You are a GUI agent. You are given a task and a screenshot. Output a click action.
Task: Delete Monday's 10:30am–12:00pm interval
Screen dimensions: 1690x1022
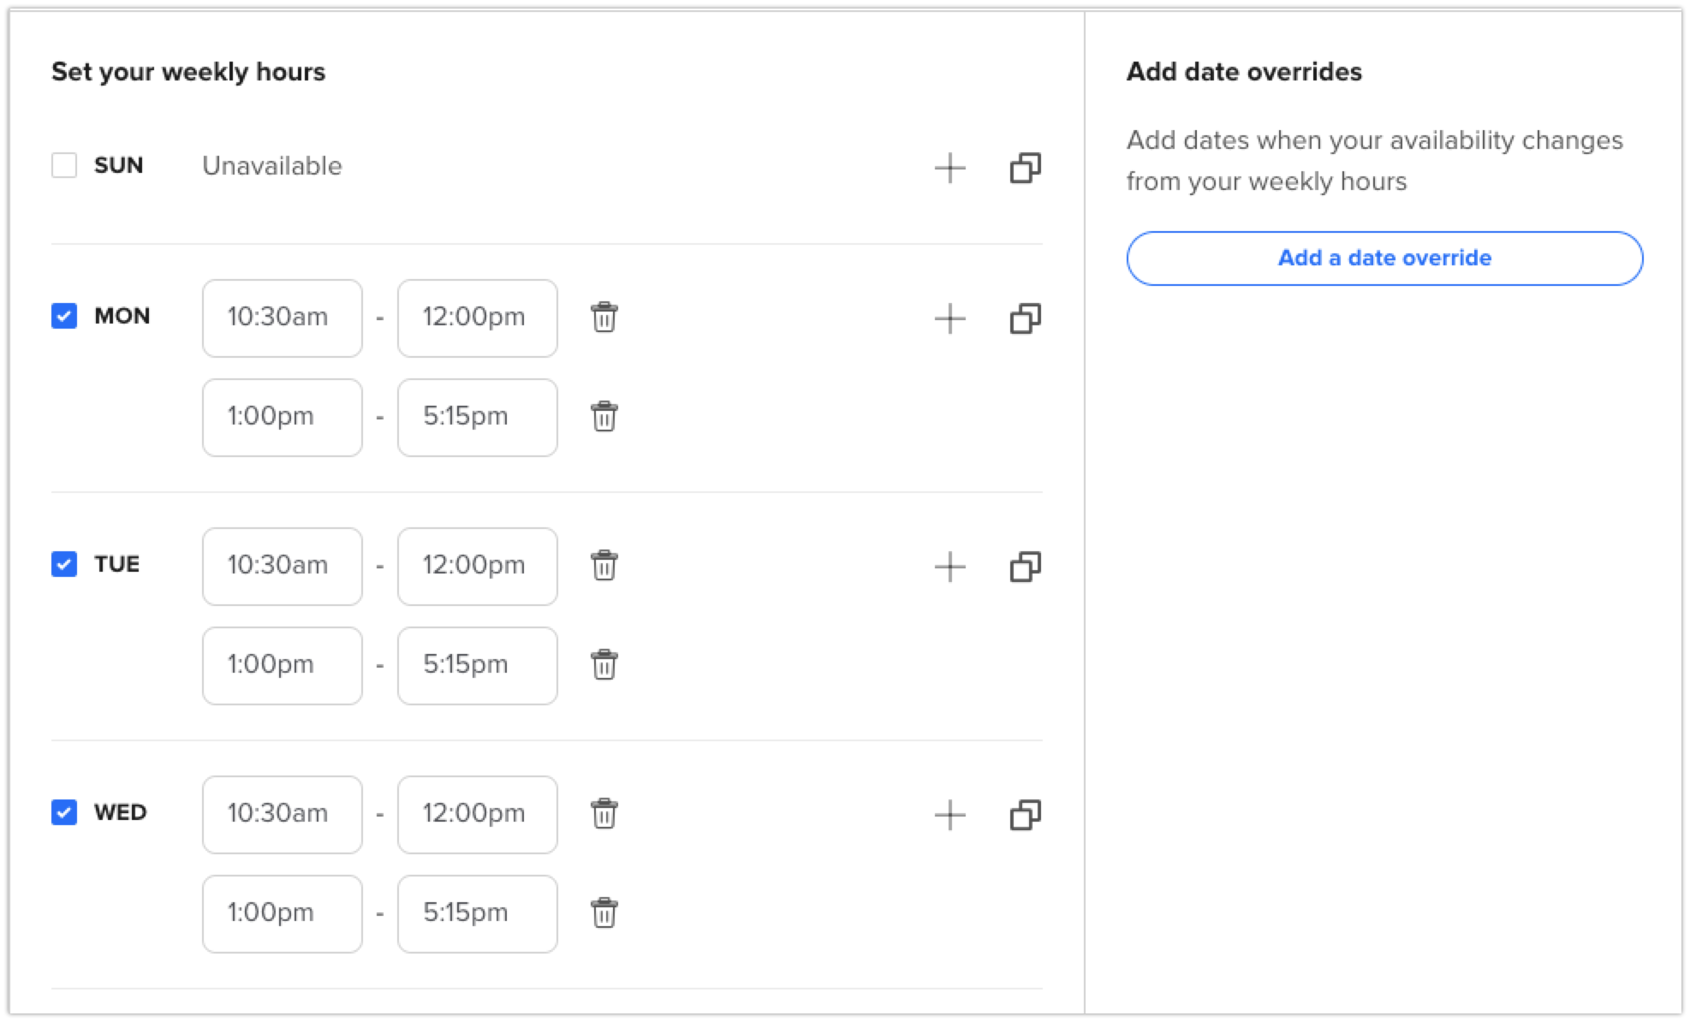point(604,318)
